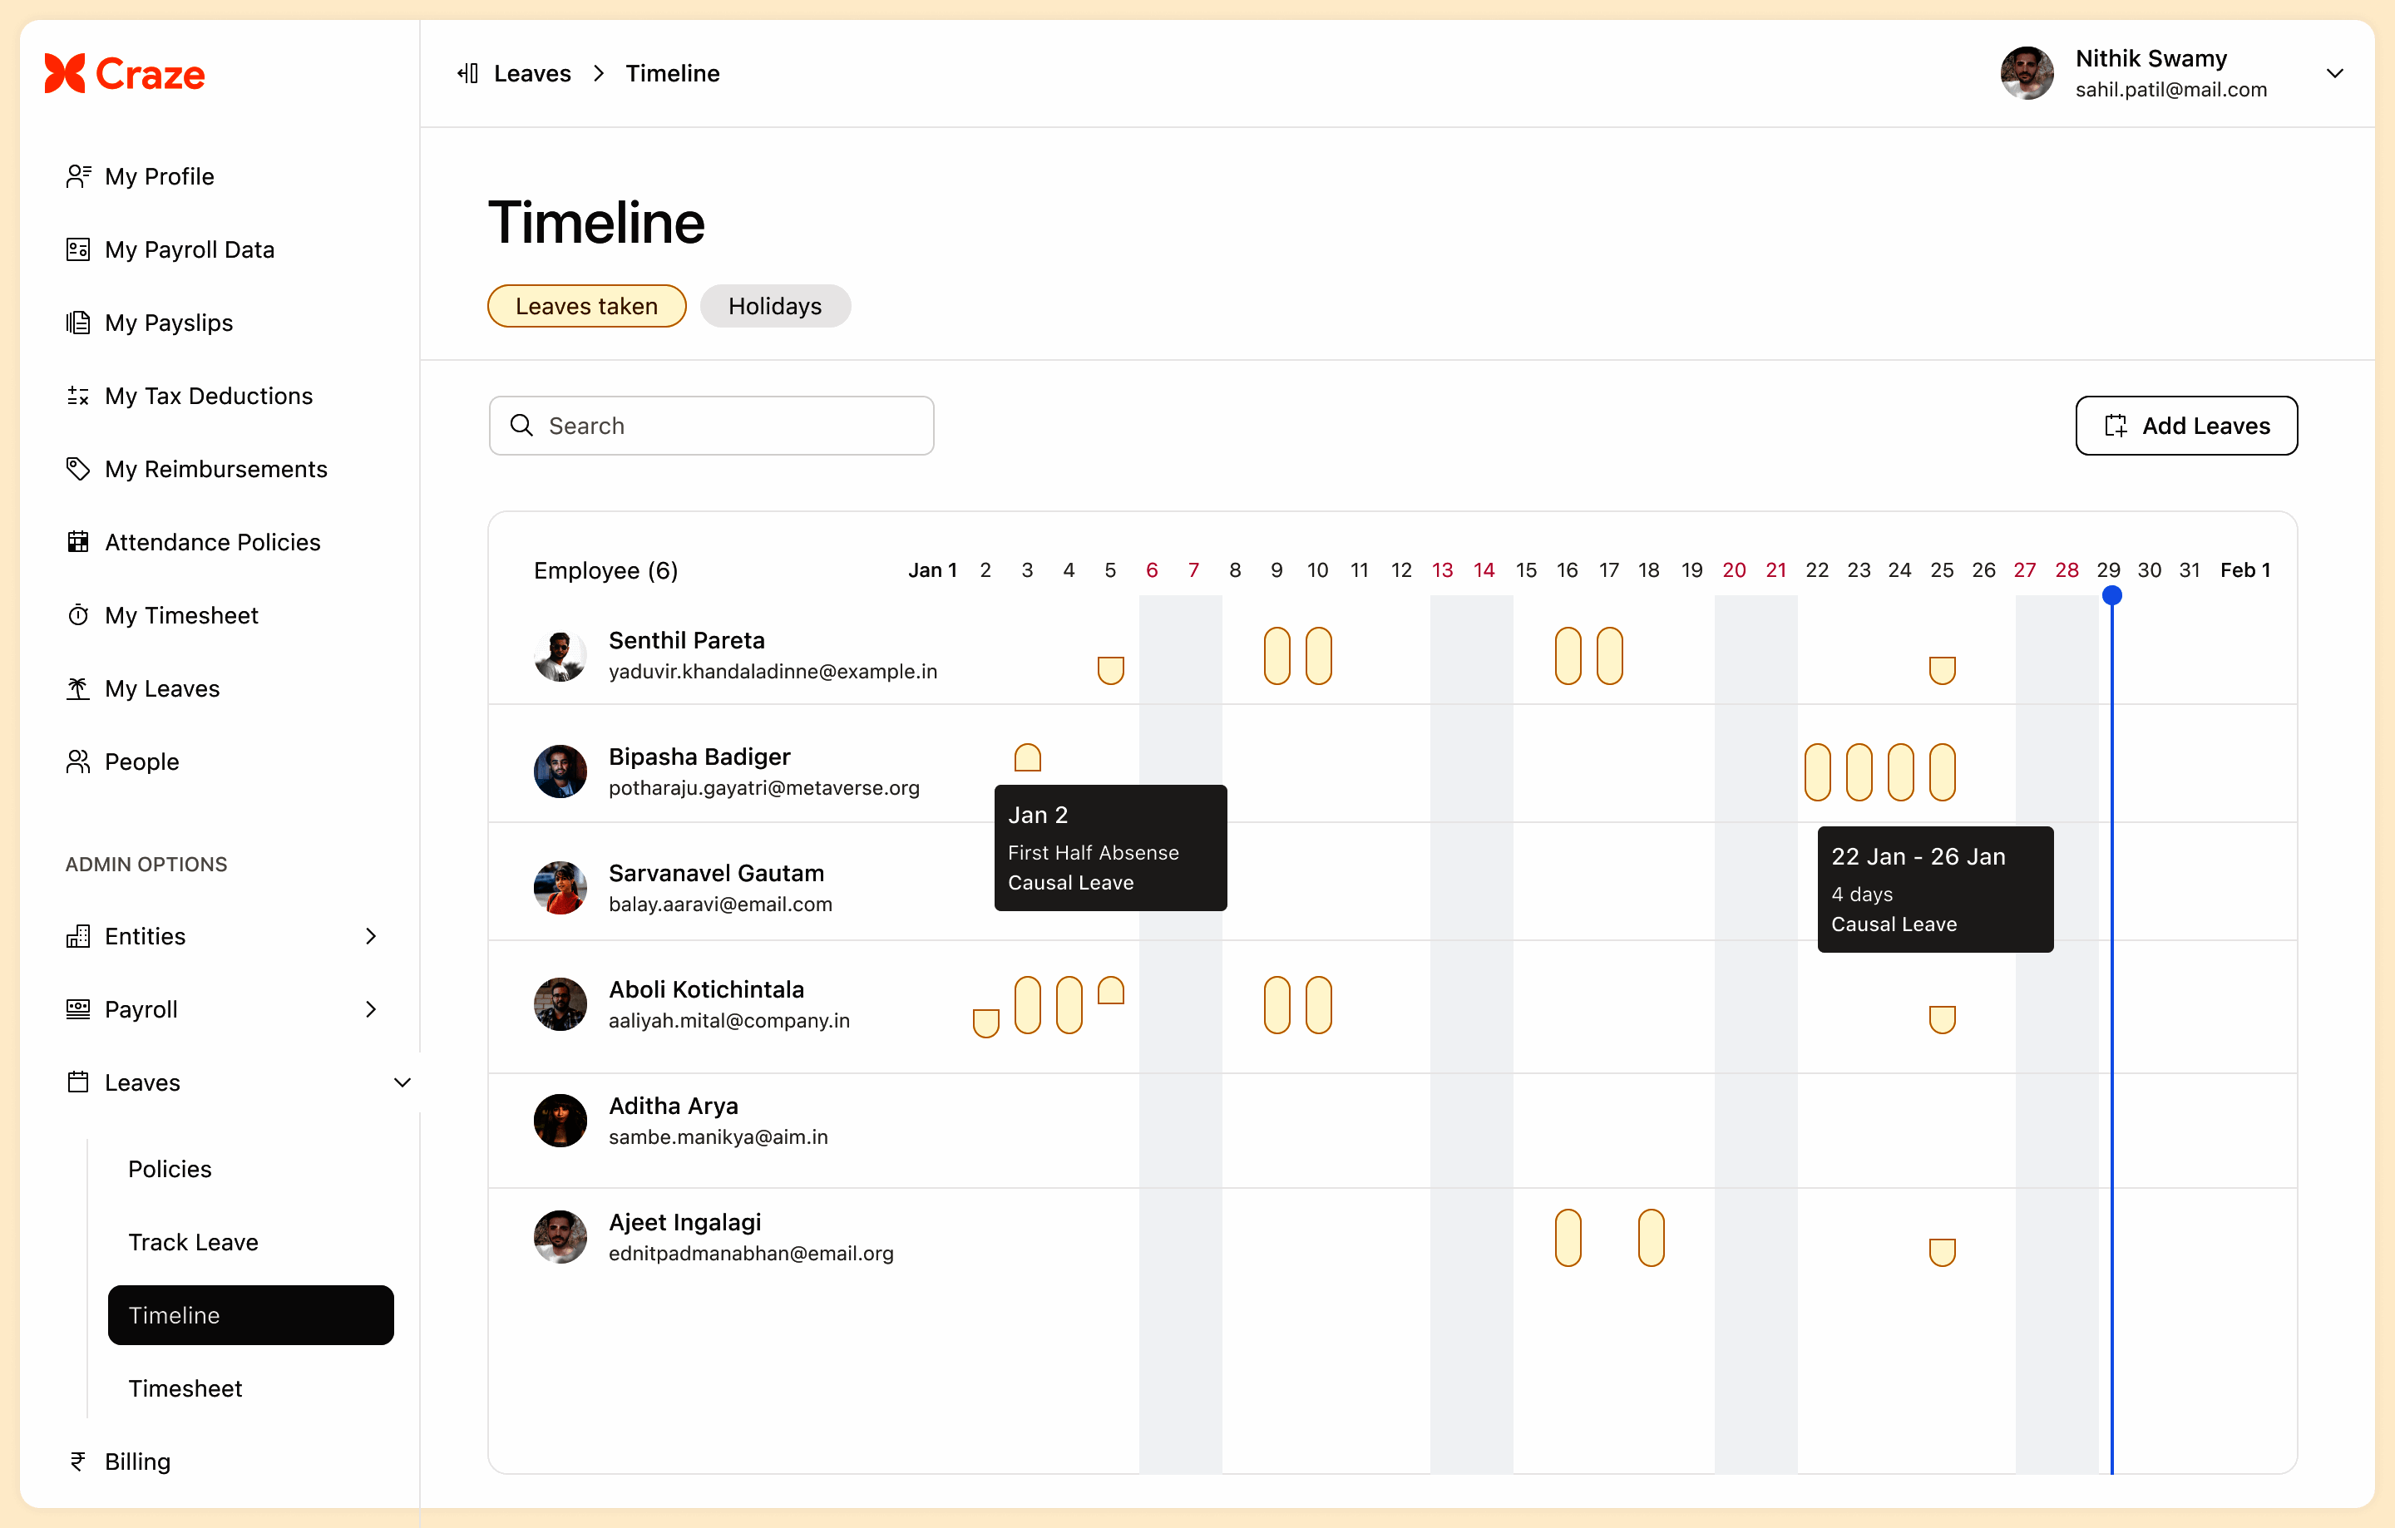The height and width of the screenshot is (1528, 2395).
Task: Select the Leaves taken filter chip
Action: point(585,306)
